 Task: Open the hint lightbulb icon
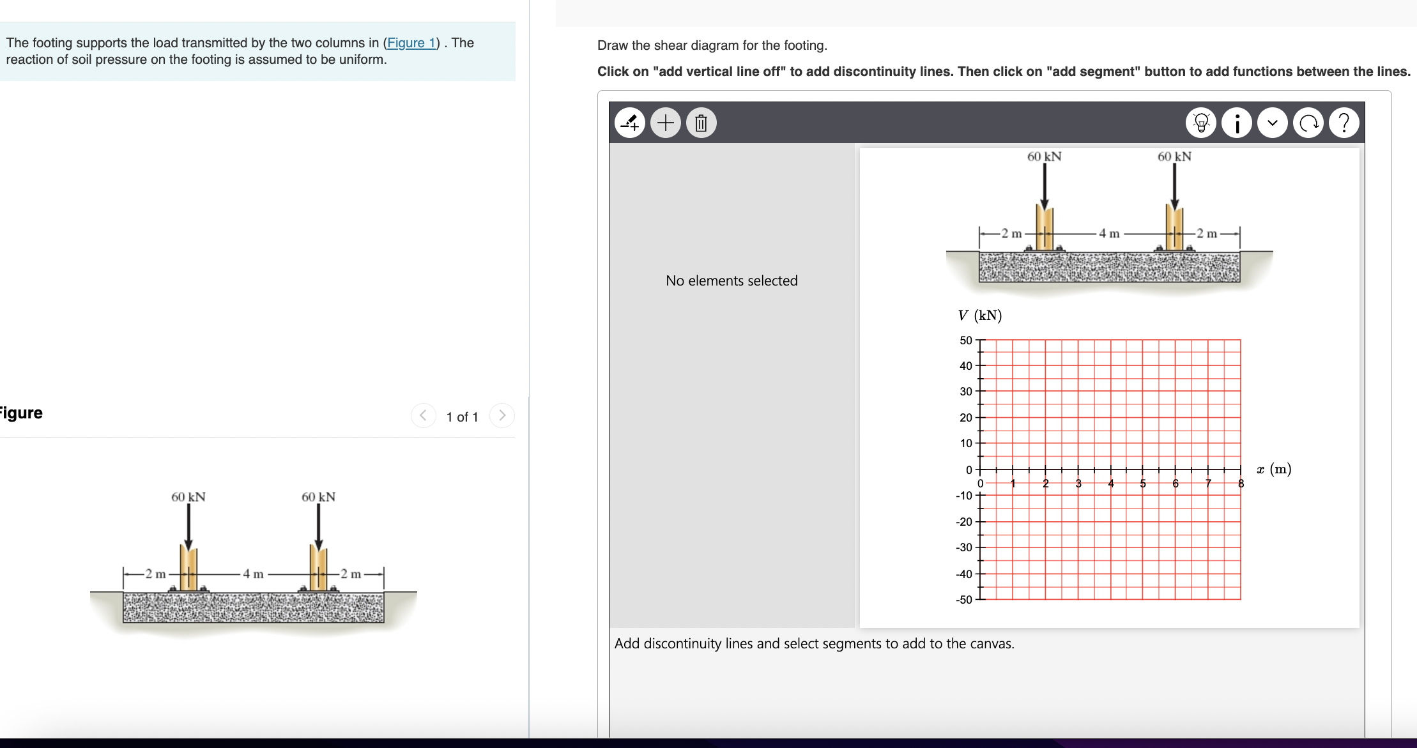click(x=1202, y=123)
